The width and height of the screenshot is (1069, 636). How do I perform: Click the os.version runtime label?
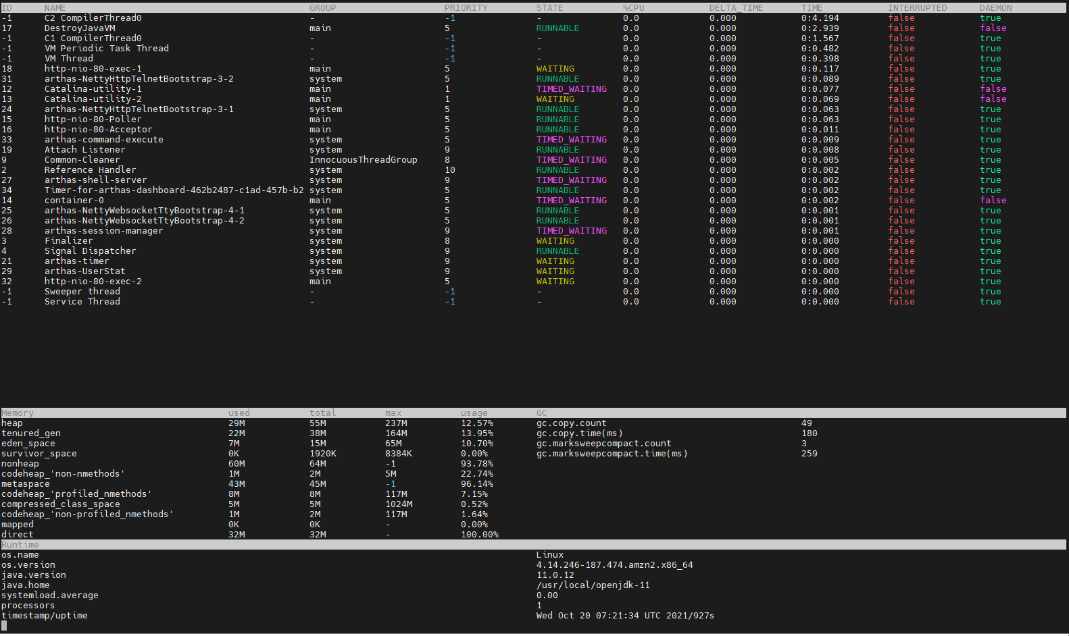tap(28, 565)
